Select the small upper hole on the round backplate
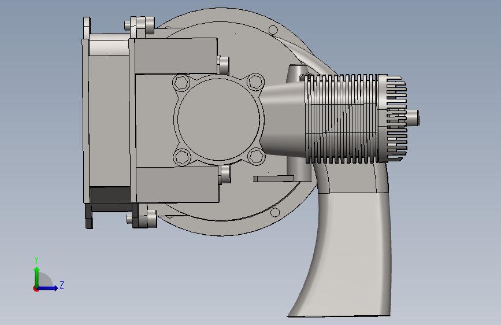Image resolution: width=501 pixels, height=325 pixels. (x=273, y=30)
